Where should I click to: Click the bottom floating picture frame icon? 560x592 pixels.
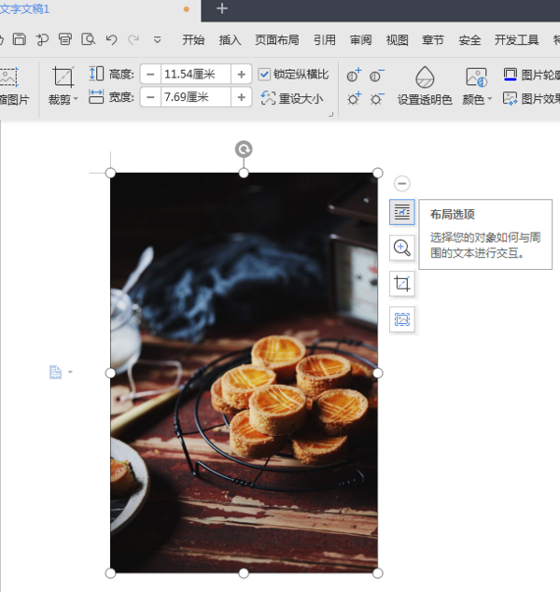(x=402, y=319)
